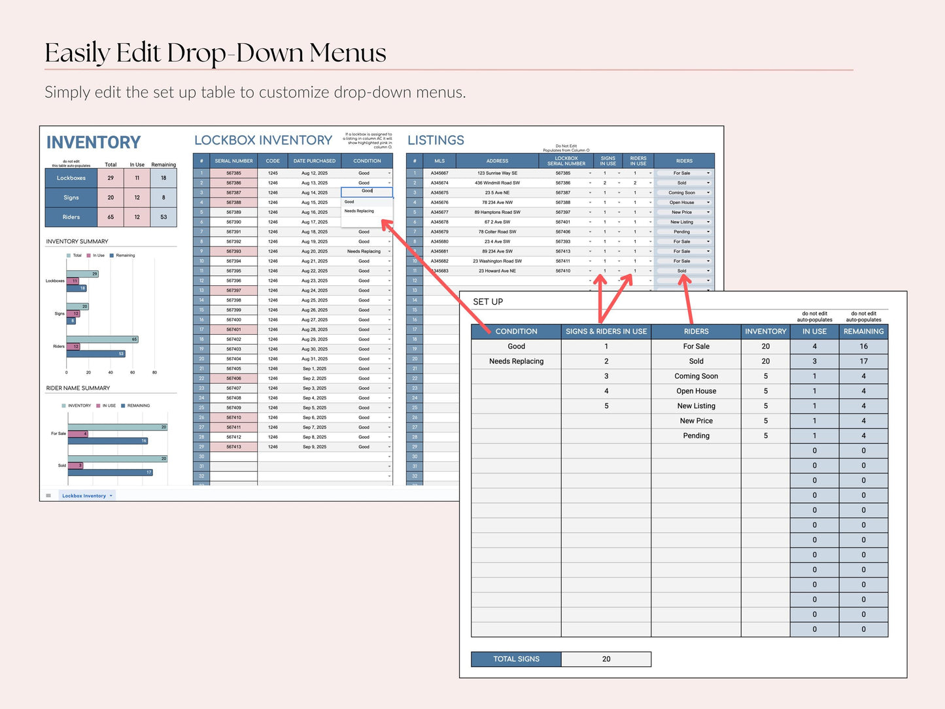This screenshot has width=945, height=709.
Task: Click the Riders total cell showing 65
Action: pos(111,217)
